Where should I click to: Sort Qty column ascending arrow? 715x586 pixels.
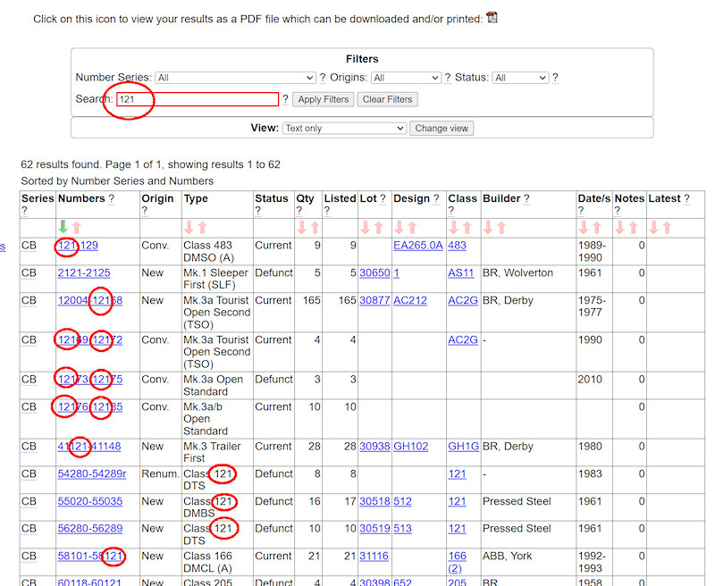[315, 228]
